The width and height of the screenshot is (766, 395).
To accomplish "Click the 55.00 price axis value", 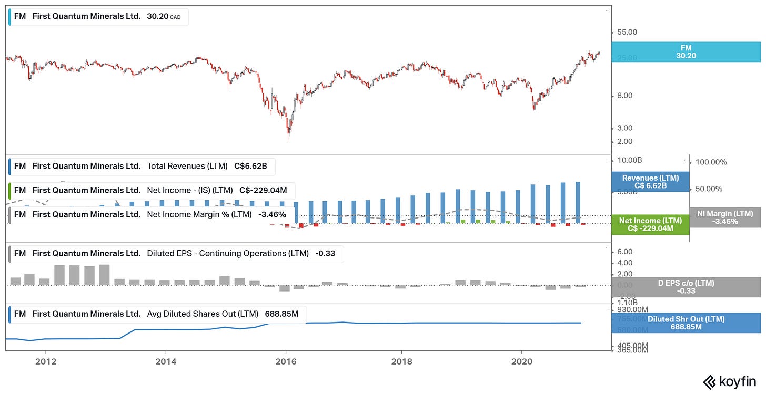I will point(627,32).
